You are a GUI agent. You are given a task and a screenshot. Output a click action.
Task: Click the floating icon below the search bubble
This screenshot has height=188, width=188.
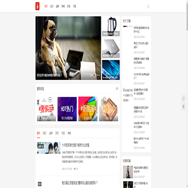tap(183, 107)
